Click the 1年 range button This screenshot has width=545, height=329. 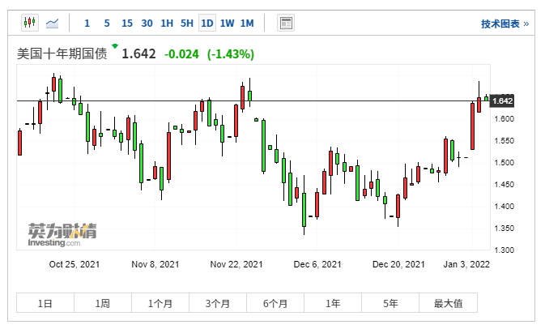coord(333,303)
